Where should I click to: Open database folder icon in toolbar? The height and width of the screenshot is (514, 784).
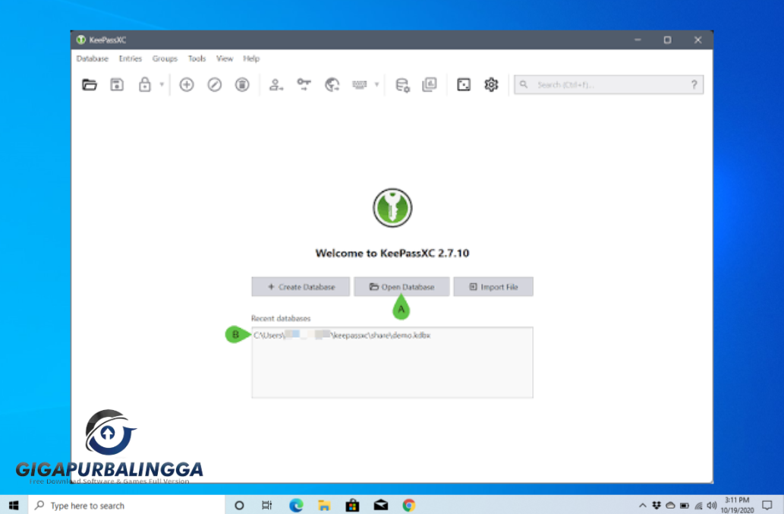(x=90, y=84)
